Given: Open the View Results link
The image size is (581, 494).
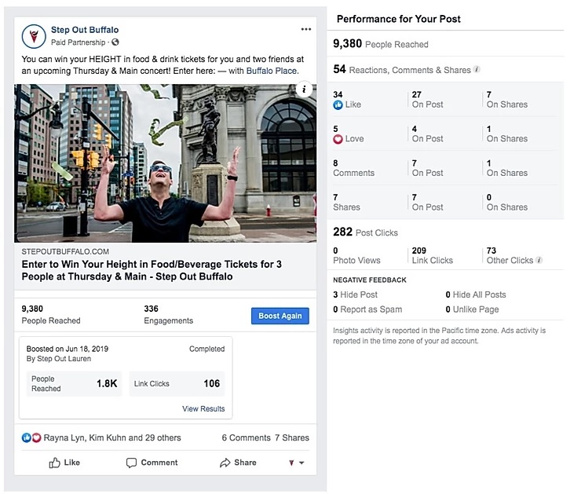Looking at the screenshot, I should 203,408.
